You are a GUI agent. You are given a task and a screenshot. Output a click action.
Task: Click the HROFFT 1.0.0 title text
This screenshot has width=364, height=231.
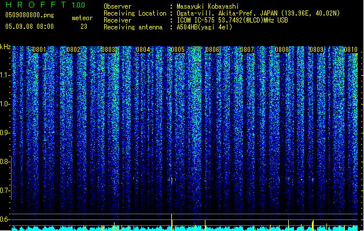pos(46,5)
